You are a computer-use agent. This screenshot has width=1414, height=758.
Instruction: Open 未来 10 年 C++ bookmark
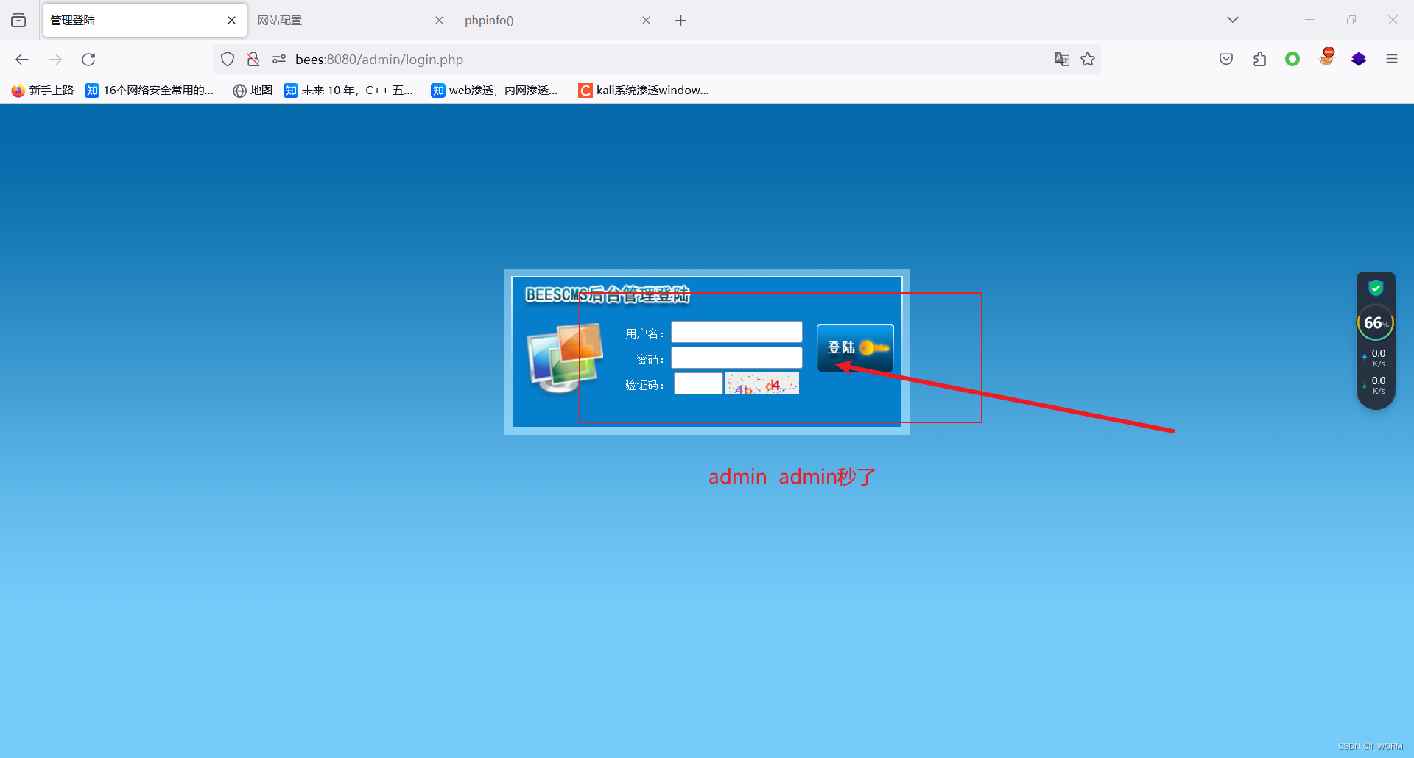click(x=348, y=91)
